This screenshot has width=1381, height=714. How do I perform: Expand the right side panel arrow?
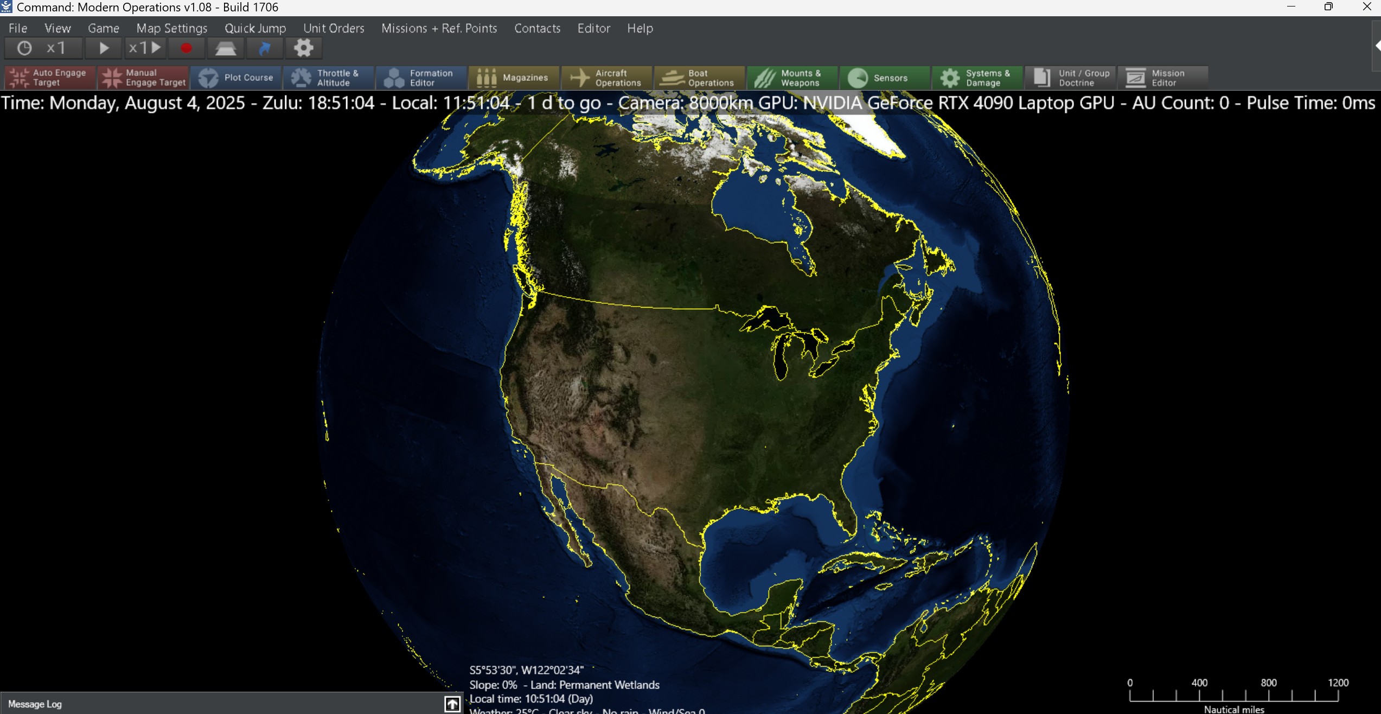click(1377, 46)
